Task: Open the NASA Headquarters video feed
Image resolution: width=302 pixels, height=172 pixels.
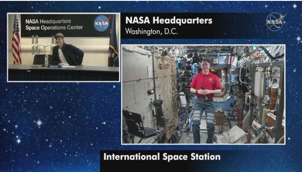Action: point(63,47)
